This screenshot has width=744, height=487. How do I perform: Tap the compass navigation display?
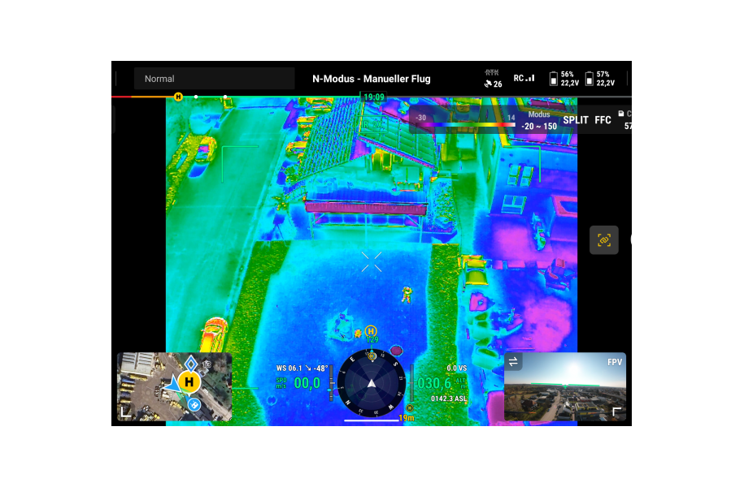click(x=372, y=383)
